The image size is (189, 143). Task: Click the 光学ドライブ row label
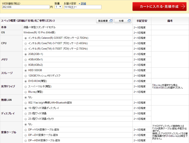coord(8,87)
